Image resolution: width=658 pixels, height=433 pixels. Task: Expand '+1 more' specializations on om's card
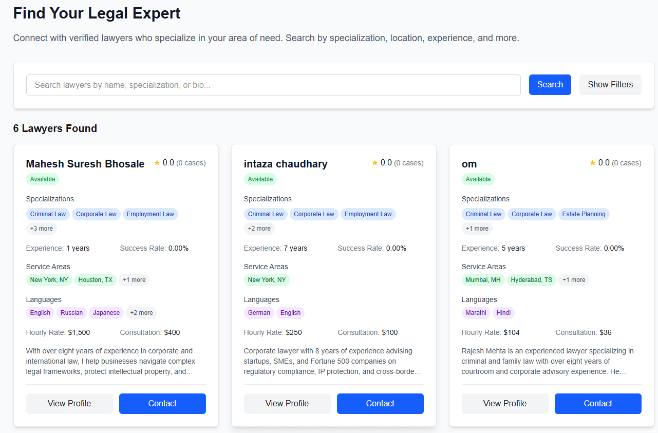coord(477,229)
